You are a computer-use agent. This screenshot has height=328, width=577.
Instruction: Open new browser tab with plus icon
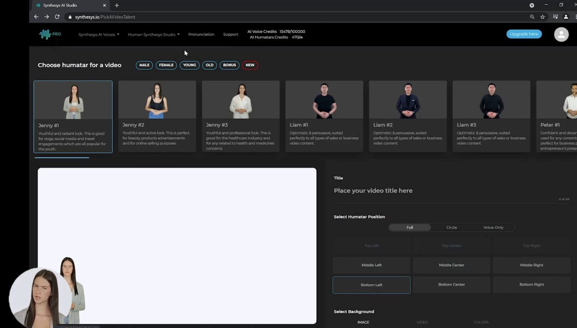(x=117, y=5)
